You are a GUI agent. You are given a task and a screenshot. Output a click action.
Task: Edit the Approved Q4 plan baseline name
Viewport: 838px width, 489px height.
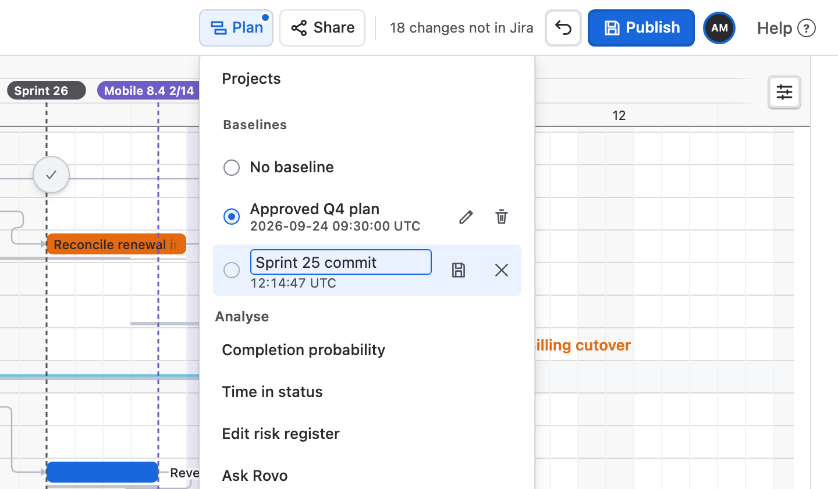[x=466, y=217]
